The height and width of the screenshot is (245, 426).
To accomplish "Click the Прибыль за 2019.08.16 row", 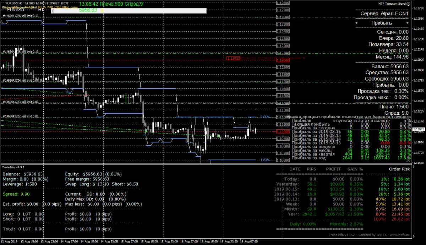I will [351, 131].
